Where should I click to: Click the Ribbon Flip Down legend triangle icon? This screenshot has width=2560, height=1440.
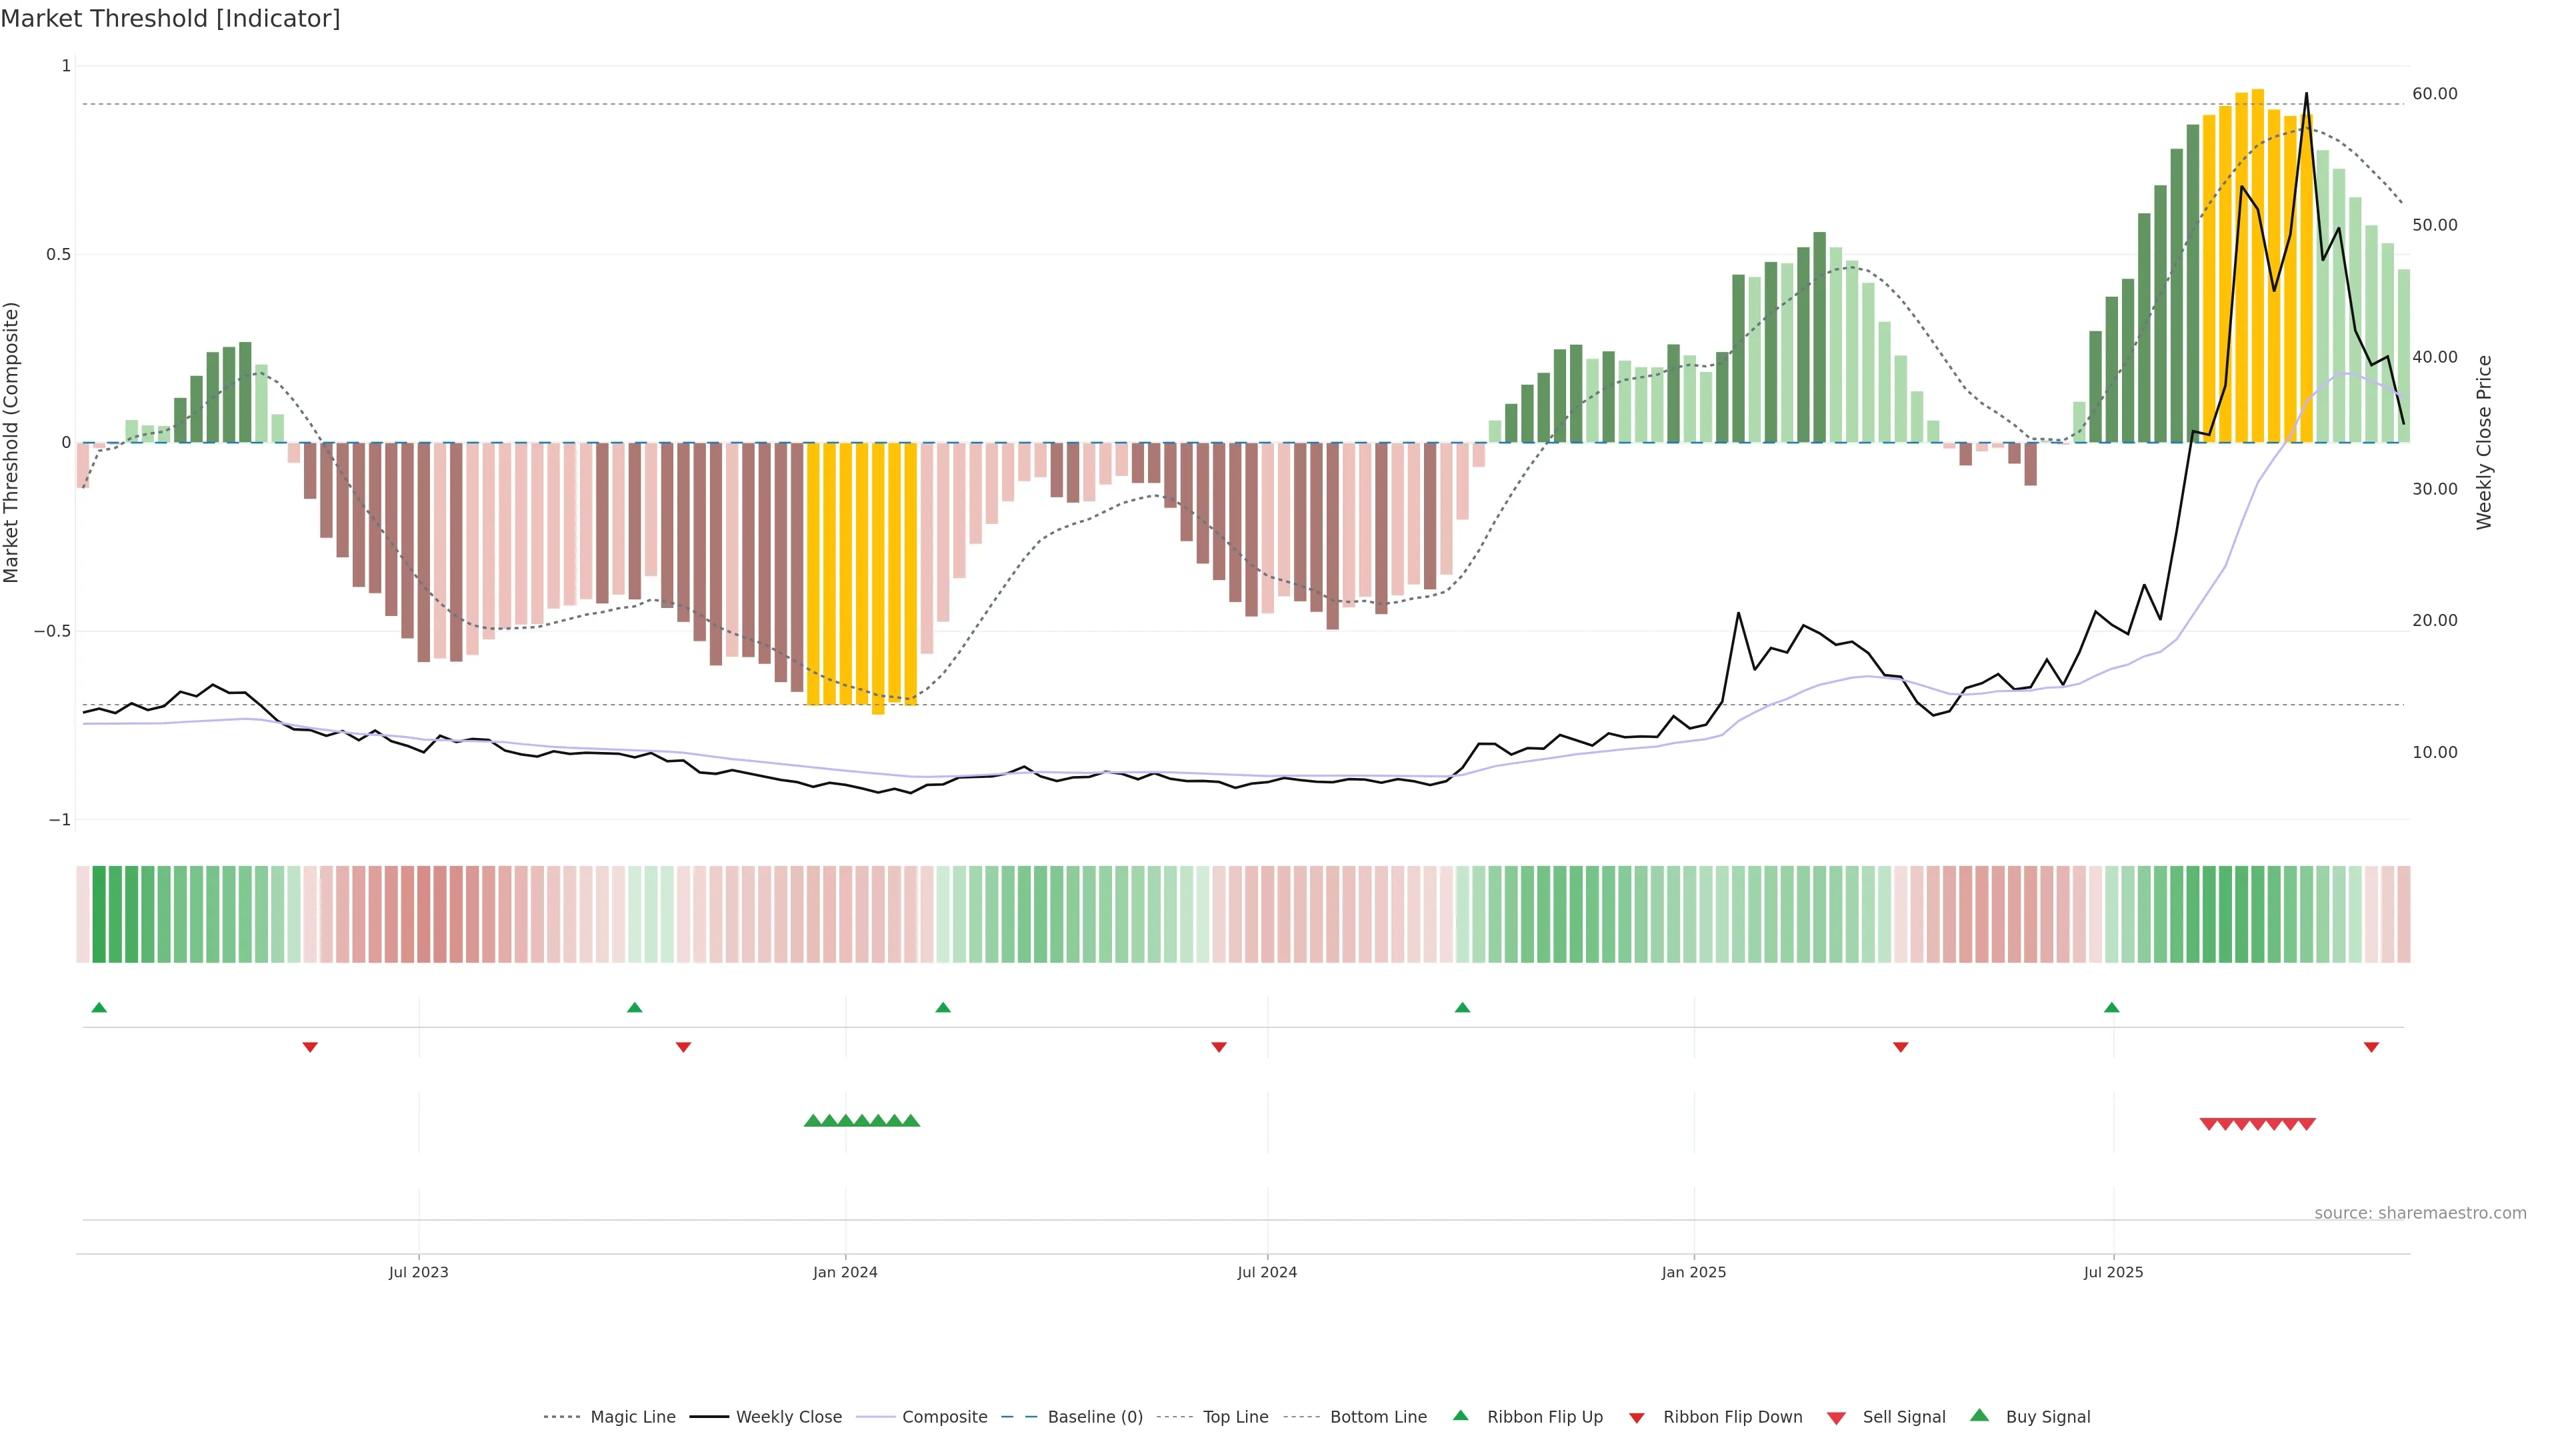[1637, 1418]
